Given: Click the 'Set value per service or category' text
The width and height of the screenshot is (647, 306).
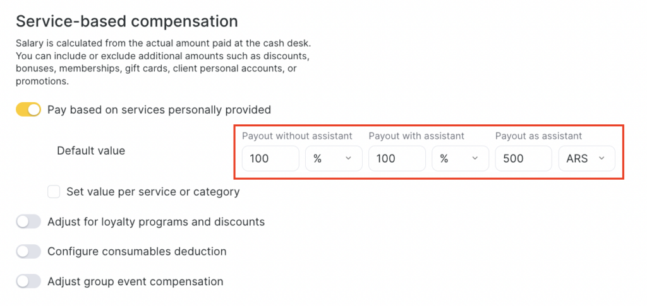Looking at the screenshot, I should [153, 191].
